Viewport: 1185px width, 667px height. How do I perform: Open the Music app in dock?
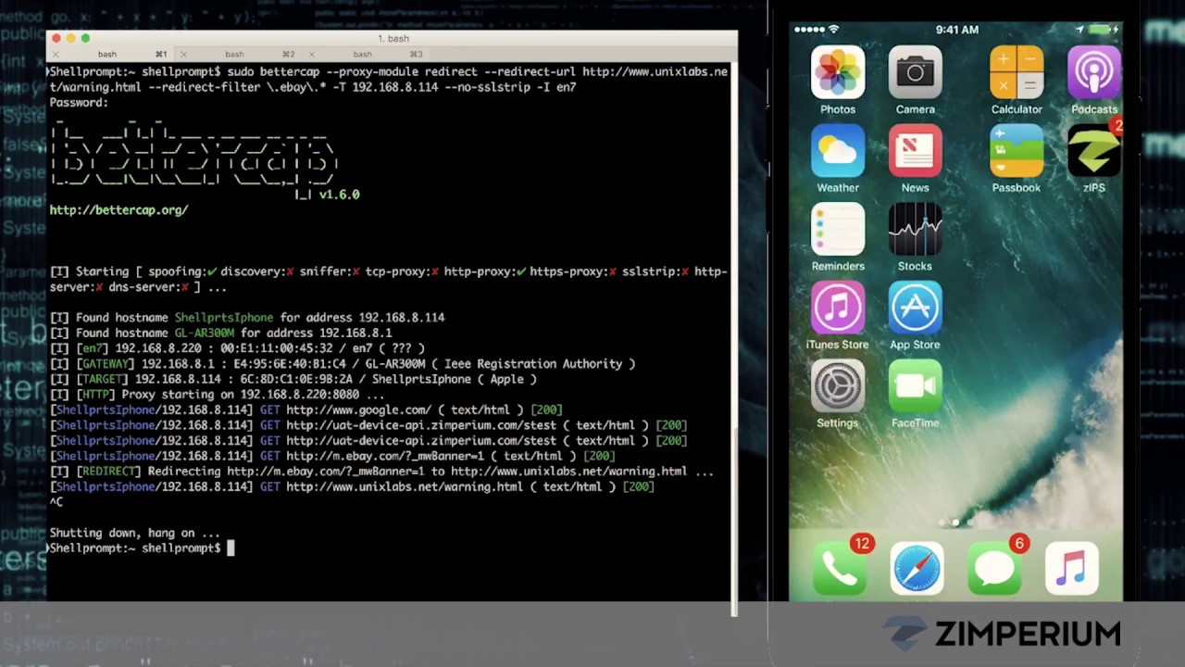[x=1071, y=568]
